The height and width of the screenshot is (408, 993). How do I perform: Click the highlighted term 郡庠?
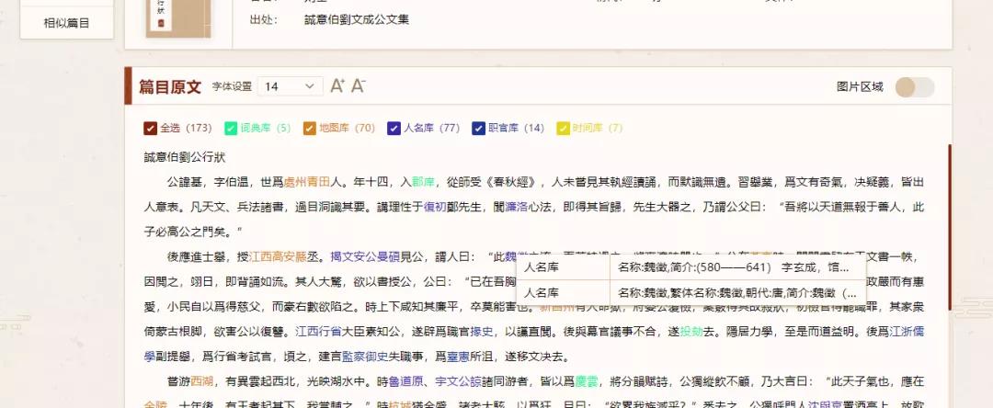pos(423,182)
